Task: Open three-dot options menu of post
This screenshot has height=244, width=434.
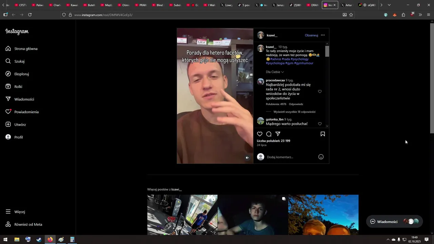Action: [323, 35]
